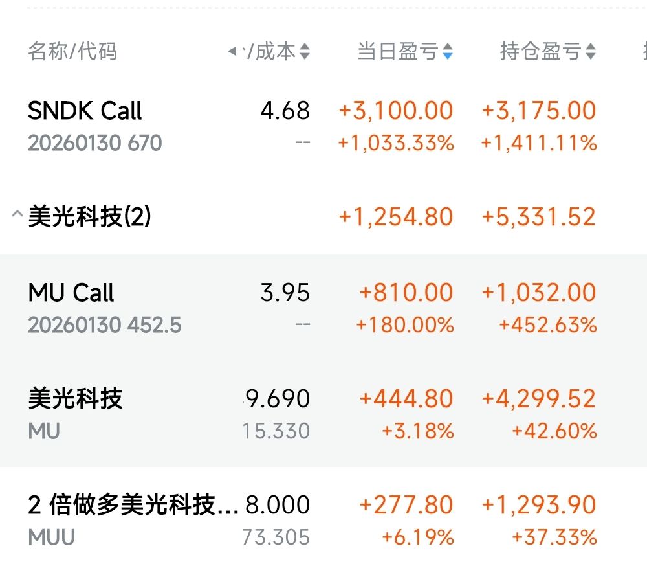This screenshot has width=647, height=564.
Task: Tap the sort arrows beside 成本 header
Action: (x=305, y=52)
